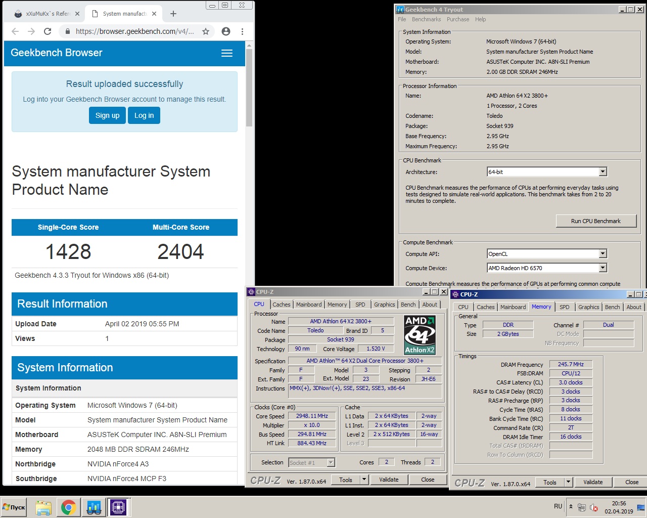Image resolution: width=647 pixels, height=518 pixels.
Task: Switch to Mainboard tab in right CPU-Z
Action: (513, 307)
